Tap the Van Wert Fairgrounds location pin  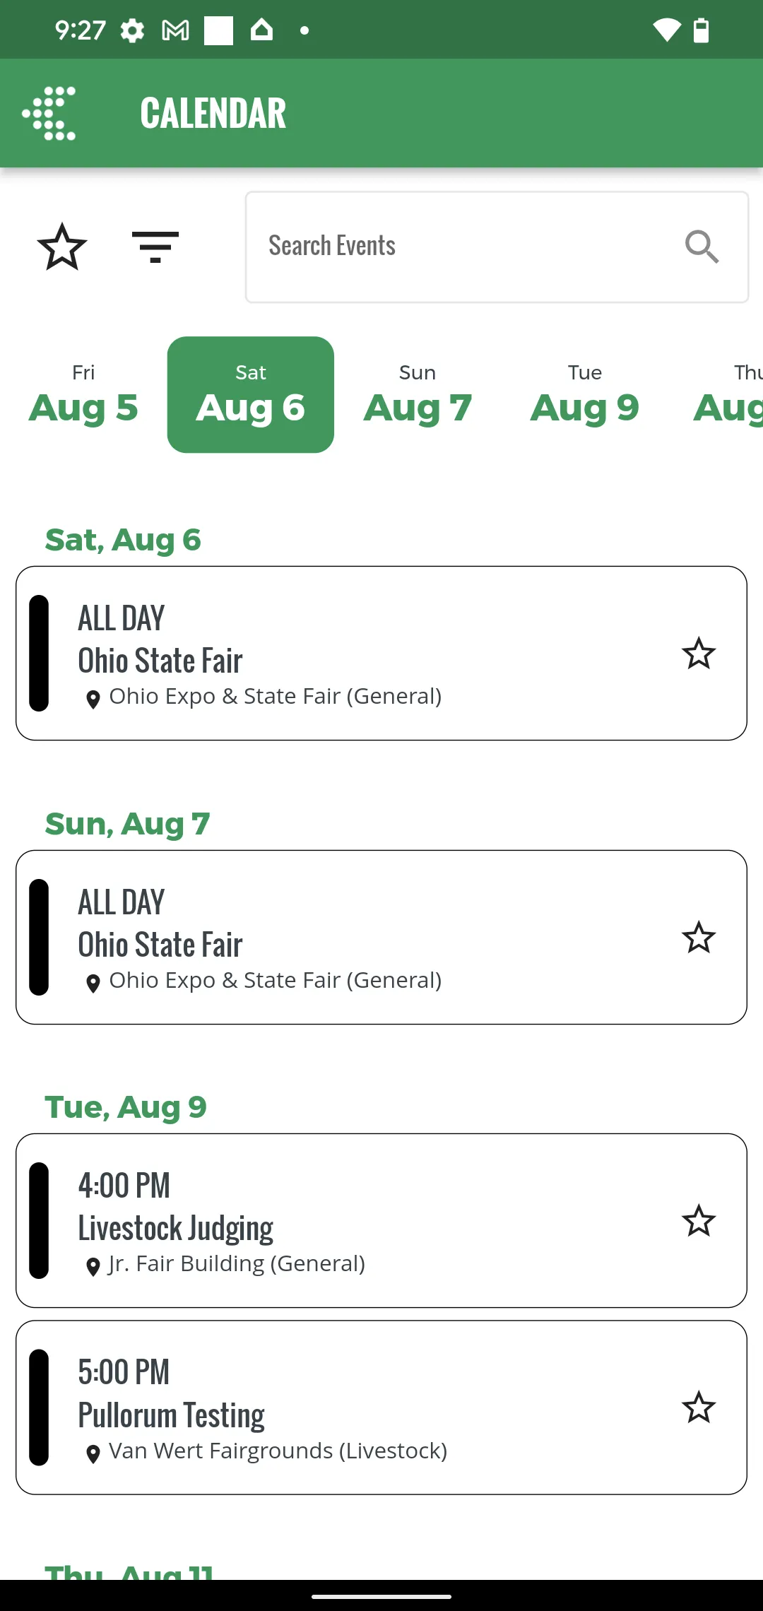tap(93, 1453)
